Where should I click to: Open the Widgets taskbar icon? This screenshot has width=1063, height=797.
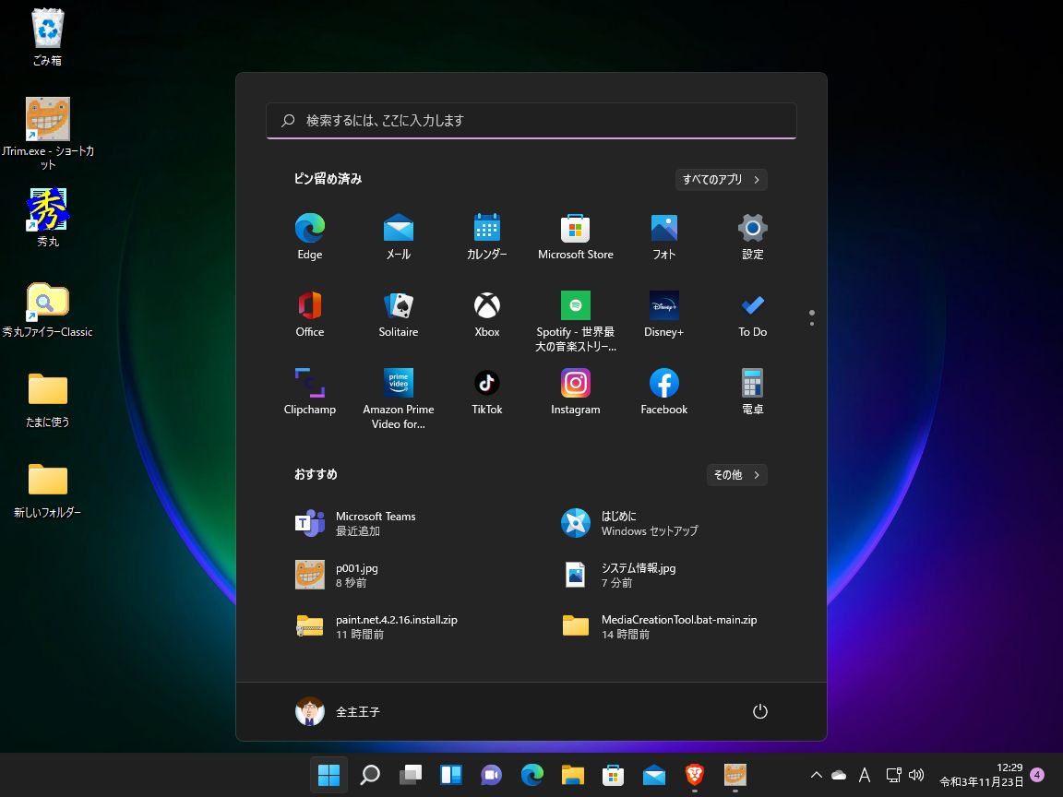[x=451, y=775]
